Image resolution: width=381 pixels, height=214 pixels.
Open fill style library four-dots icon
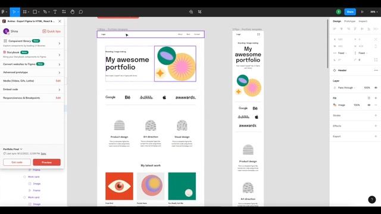[369, 98]
